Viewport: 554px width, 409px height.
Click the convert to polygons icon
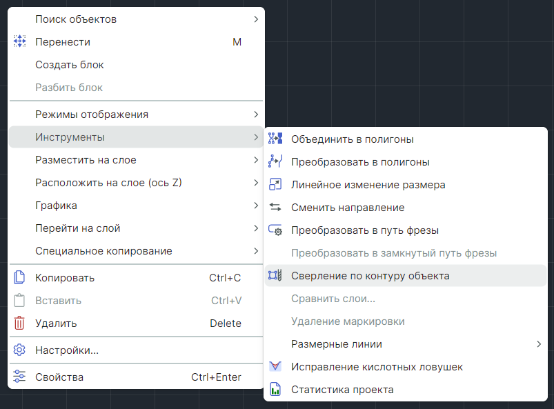pos(275,162)
